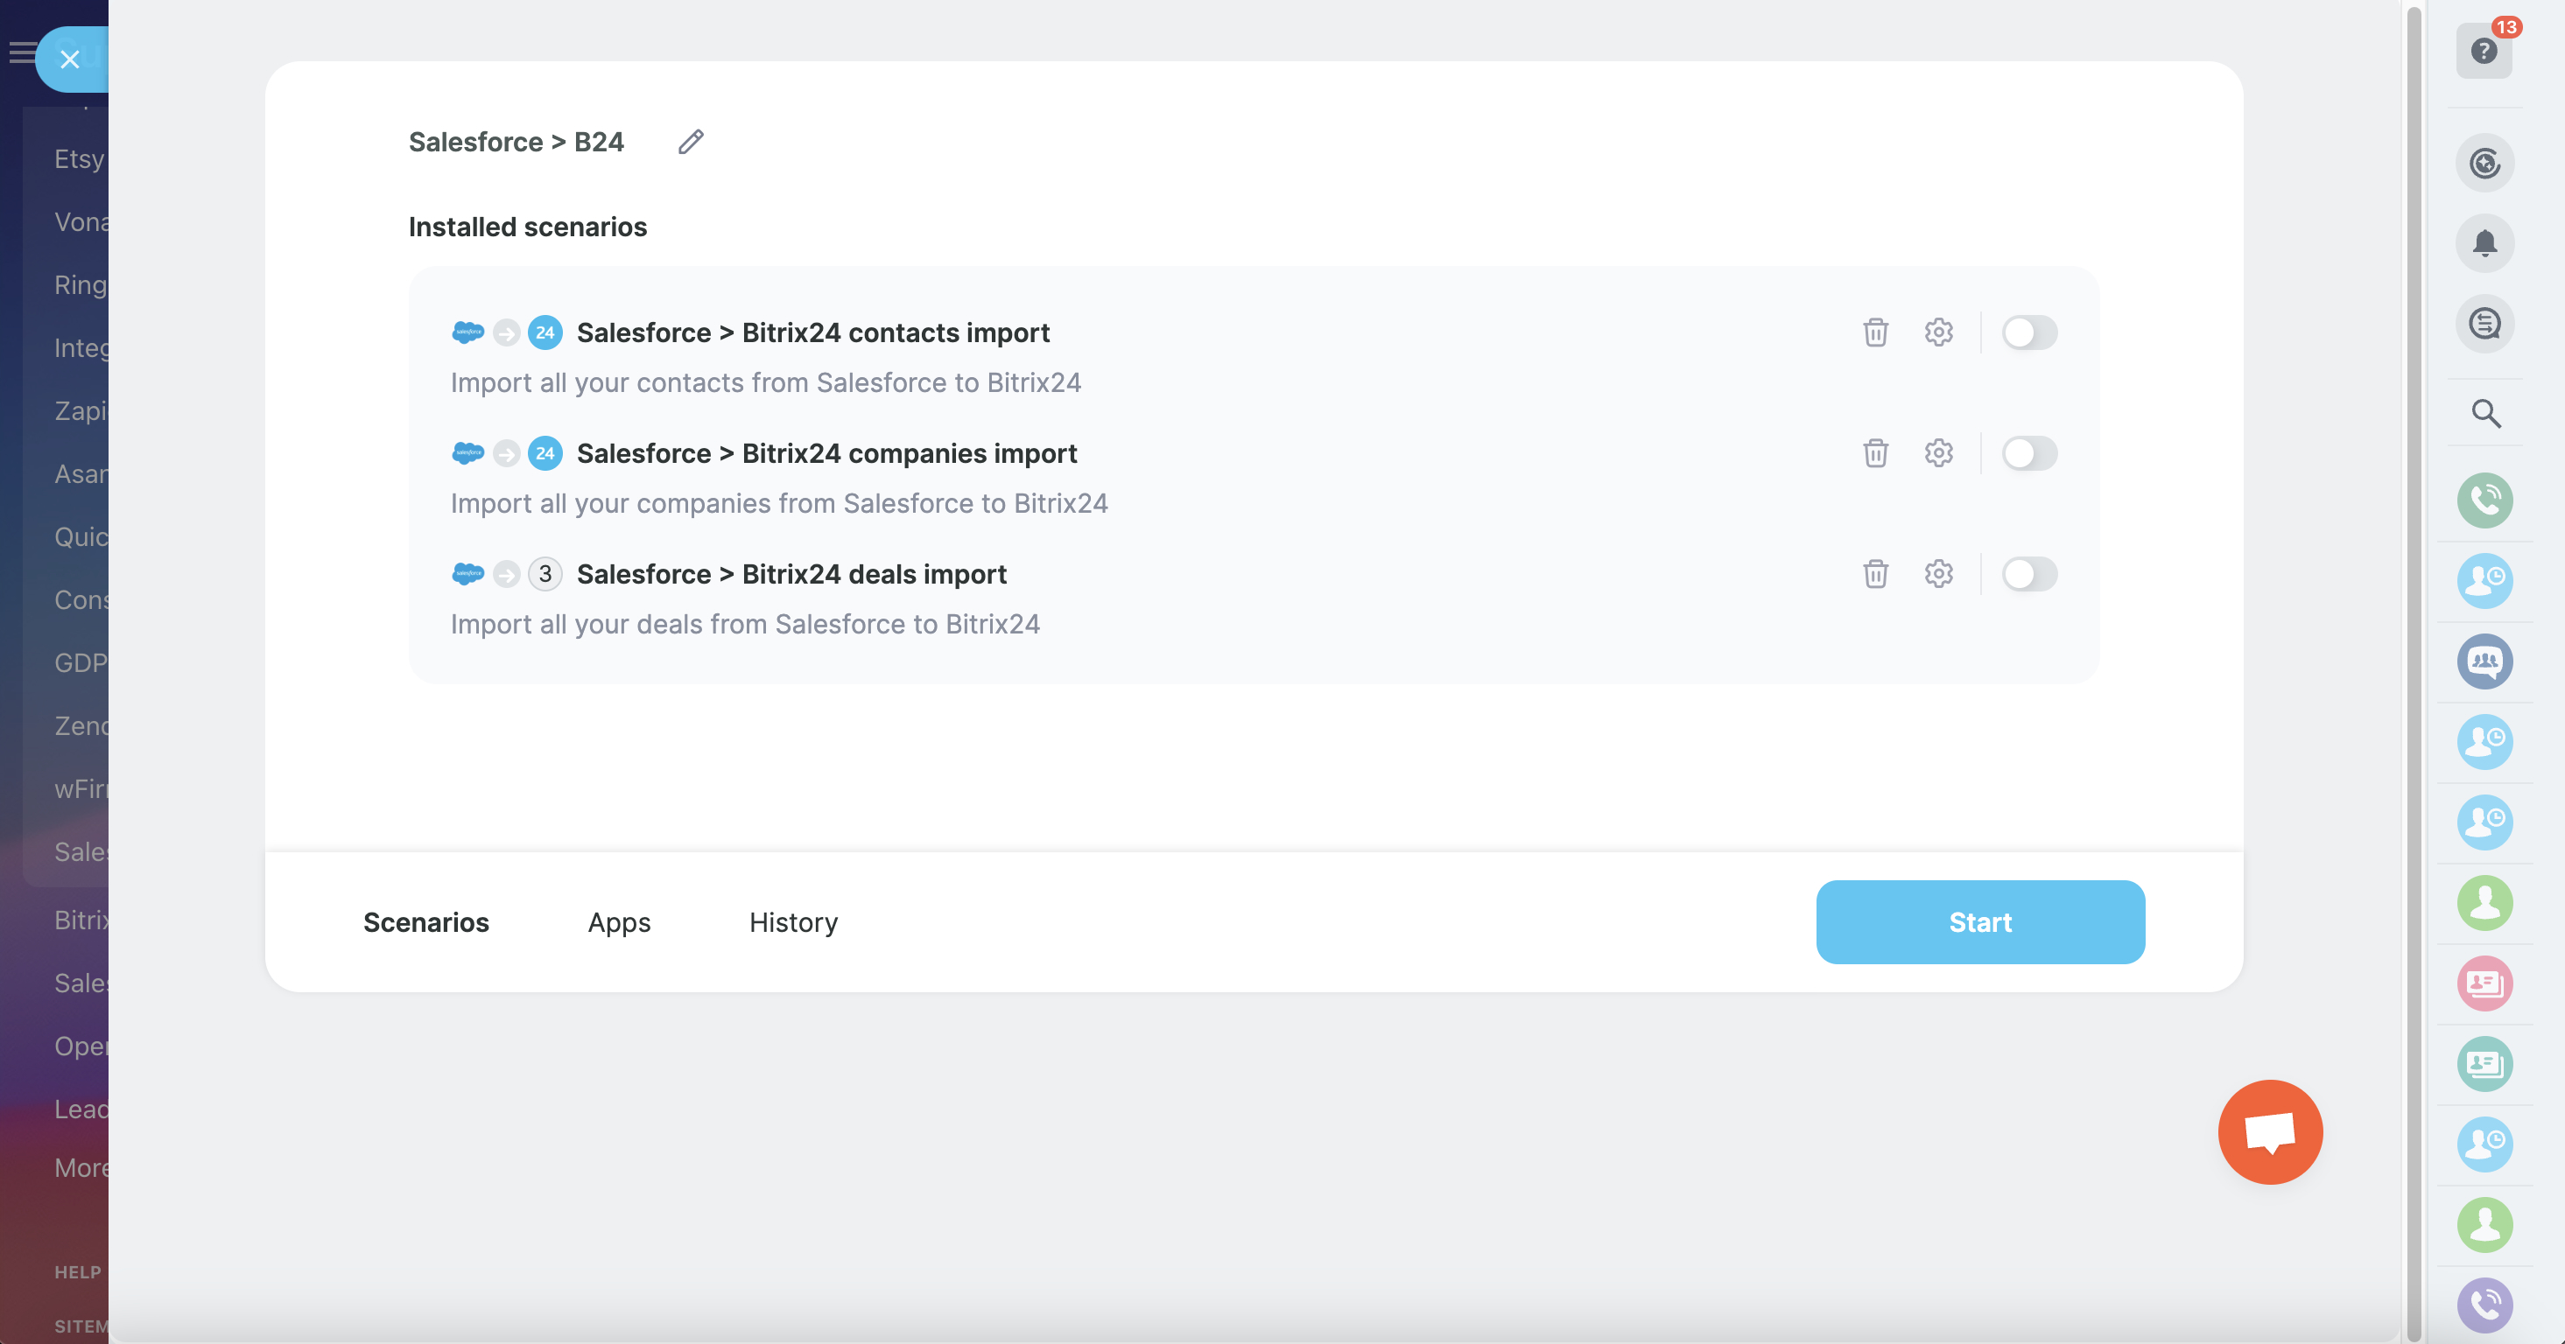Switch to the History tab

(792, 922)
